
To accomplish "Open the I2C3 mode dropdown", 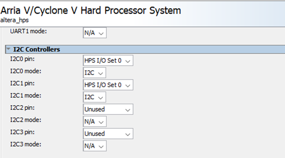I will [95, 146].
